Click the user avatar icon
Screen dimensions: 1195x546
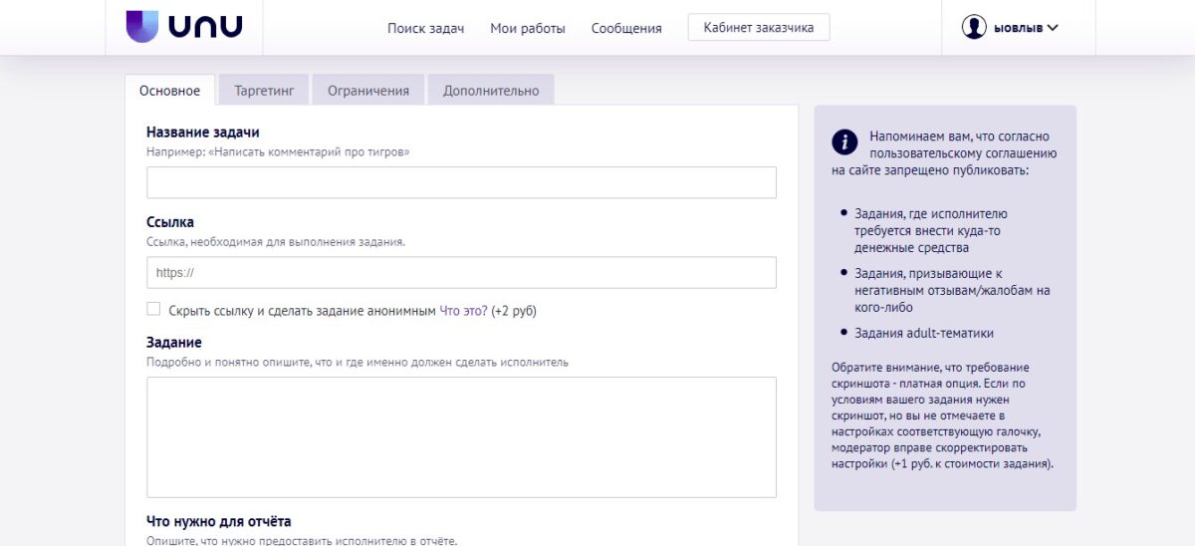[974, 28]
